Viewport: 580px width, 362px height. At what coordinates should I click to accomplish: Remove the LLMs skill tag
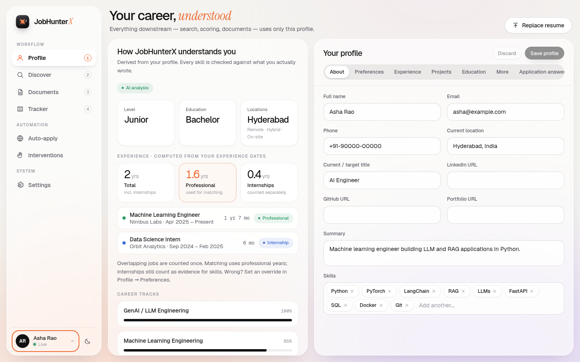[495, 291]
